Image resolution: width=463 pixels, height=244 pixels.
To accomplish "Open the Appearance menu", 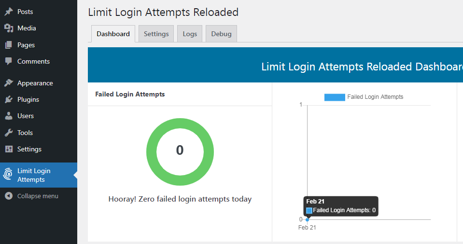I will [x=35, y=83].
